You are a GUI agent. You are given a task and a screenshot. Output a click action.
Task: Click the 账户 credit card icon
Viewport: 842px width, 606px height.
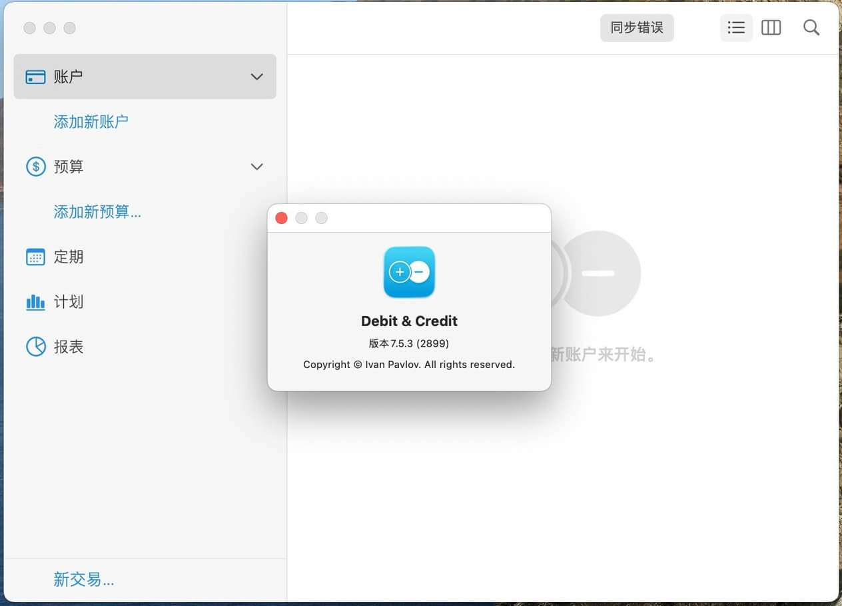point(35,77)
